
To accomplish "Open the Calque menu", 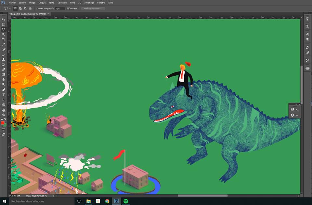I will 42,3.
